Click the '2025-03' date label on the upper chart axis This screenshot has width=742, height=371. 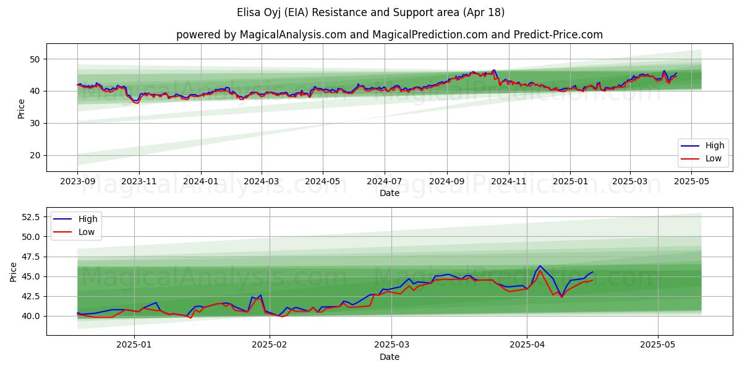click(629, 182)
